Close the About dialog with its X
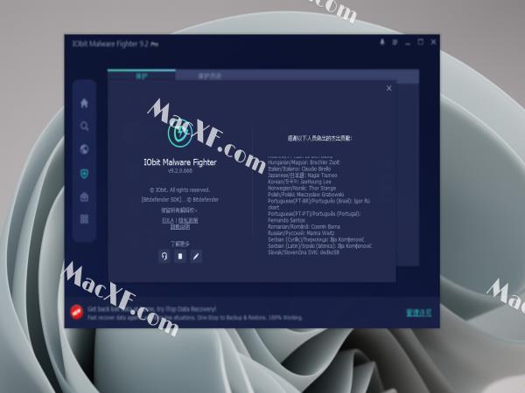525x393 pixels. 388,88
